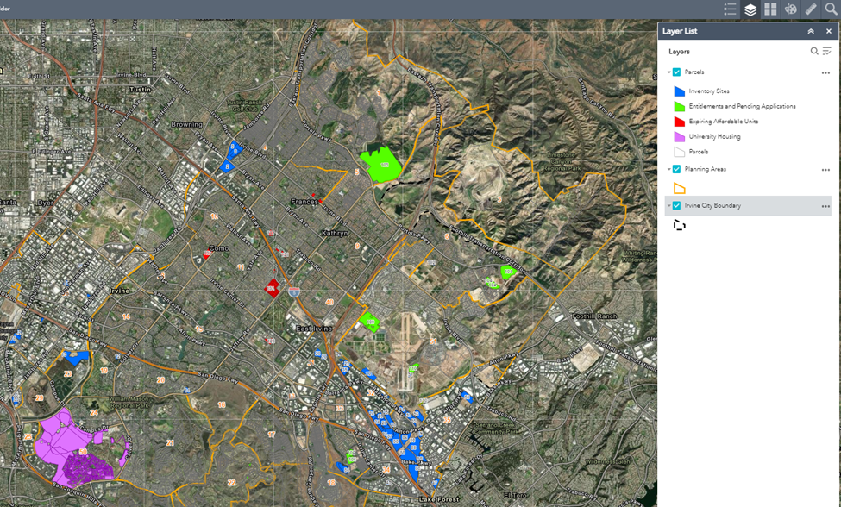The image size is (841, 507).
Task: Click the green parcel labeled 104 near Foothill Corridor
Action: [507, 272]
